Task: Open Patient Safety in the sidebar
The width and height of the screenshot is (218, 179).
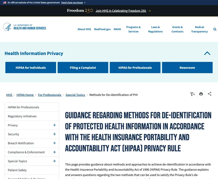Action: (x=32, y=170)
